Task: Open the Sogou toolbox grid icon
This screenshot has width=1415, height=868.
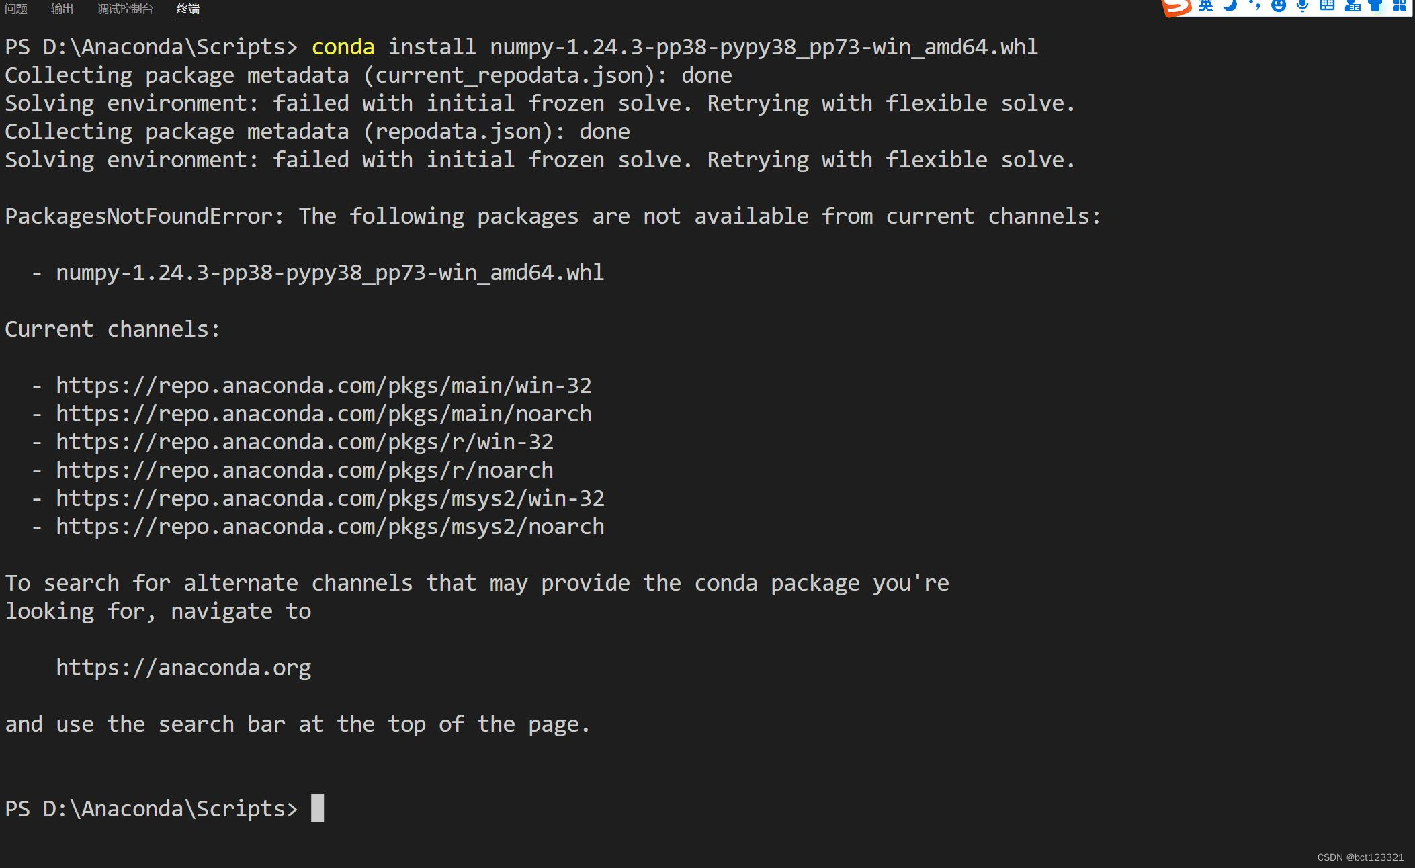Action: pos(1401,6)
